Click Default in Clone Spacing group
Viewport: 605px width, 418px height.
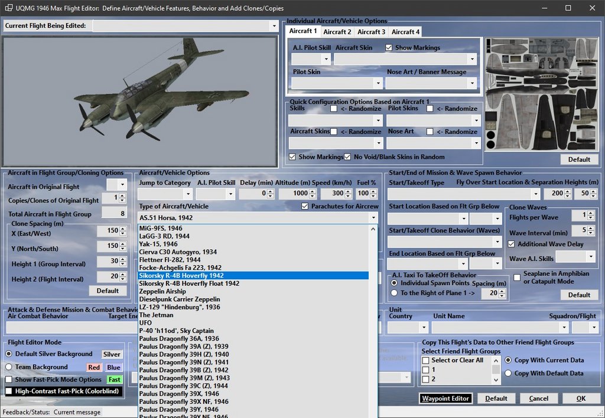tap(108, 290)
